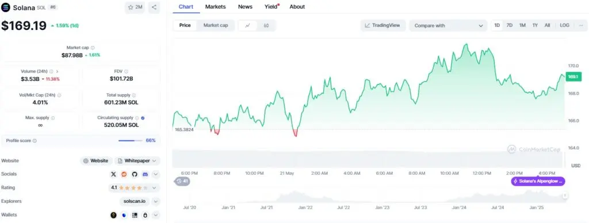Open Volume (24h) info icon
The height and width of the screenshot is (223, 589).
(51, 71)
